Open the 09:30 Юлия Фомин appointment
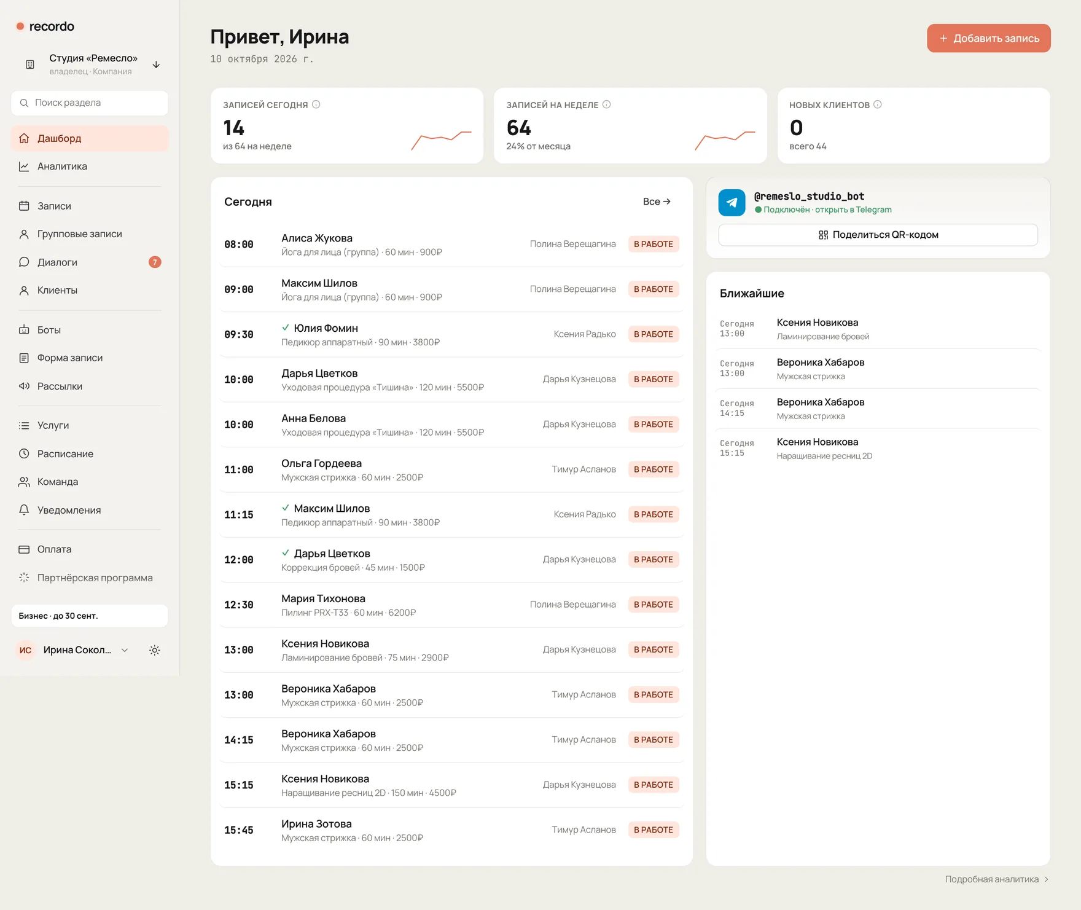Viewport: 1081px width, 910px height. (451, 335)
